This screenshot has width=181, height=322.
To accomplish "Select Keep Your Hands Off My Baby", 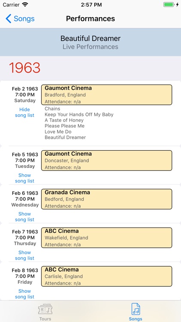I will (x=79, y=114).
